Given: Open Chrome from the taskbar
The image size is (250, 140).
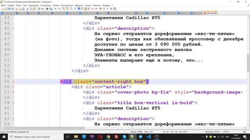Looking at the screenshot, I should 108,136.
